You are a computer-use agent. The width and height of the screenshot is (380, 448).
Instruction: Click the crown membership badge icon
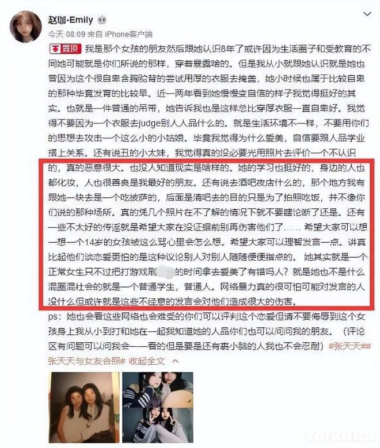[x=102, y=20]
